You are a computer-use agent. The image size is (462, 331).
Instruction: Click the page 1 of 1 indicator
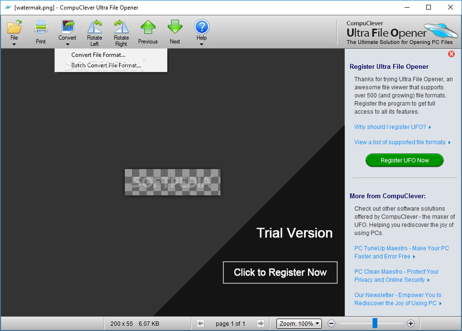(x=230, y=324)
